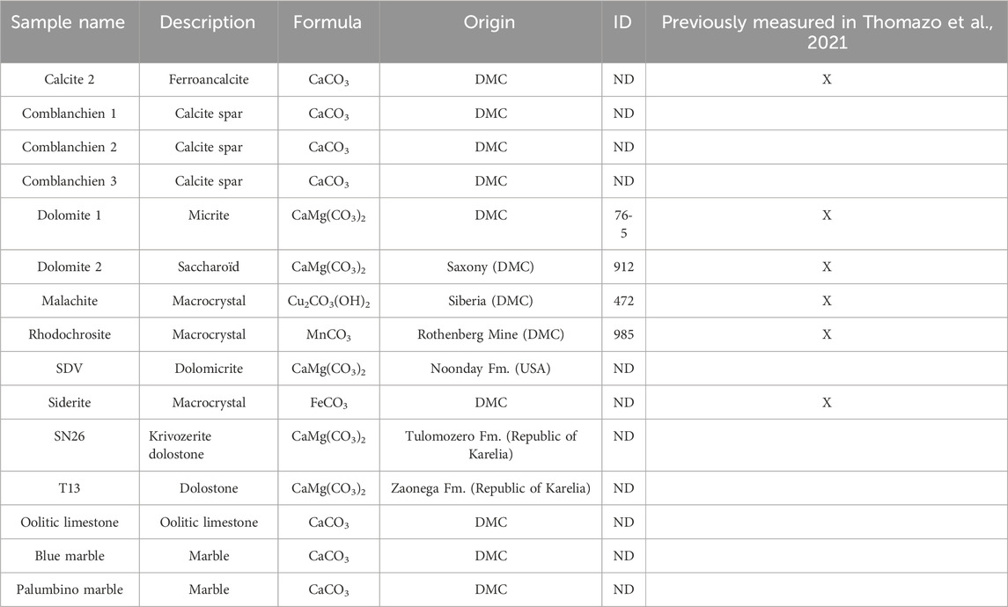This screenshot has height=607, width=1008.
Task: Select the Rothenberg Mine (DMC) origin
Action: [490, 334]
